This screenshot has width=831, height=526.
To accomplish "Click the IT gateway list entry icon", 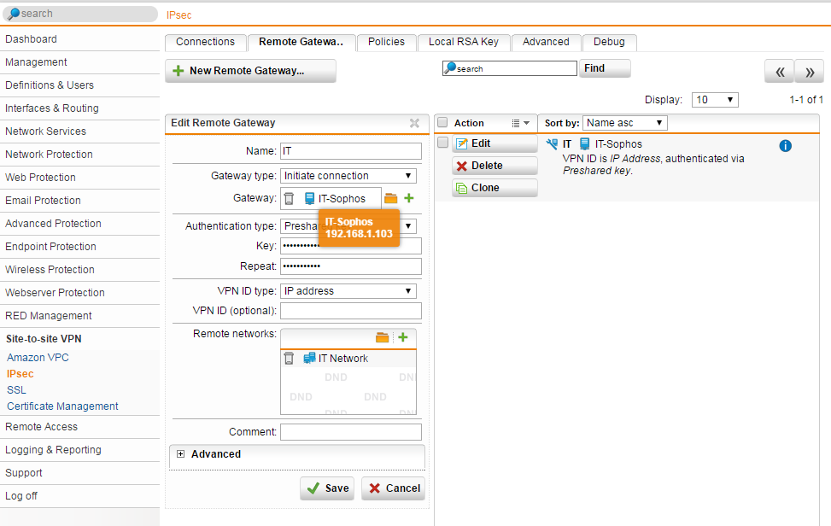I will click(552, 143).
